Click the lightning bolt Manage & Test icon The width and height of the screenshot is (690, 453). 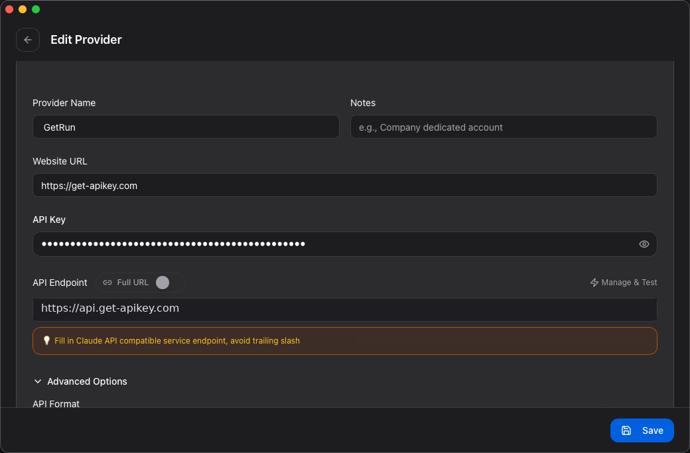[x=594, y=283]
